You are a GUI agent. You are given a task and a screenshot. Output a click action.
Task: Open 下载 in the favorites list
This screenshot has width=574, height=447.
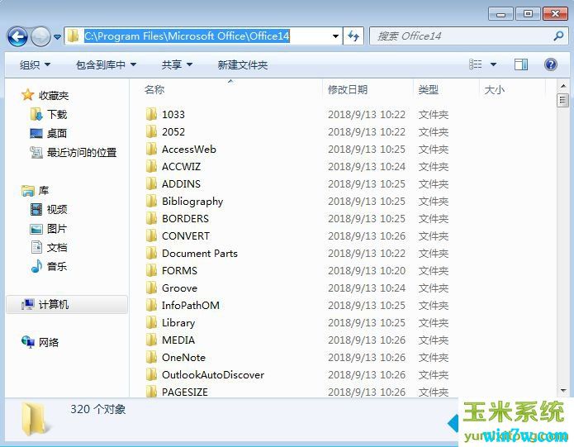(57, 115)
